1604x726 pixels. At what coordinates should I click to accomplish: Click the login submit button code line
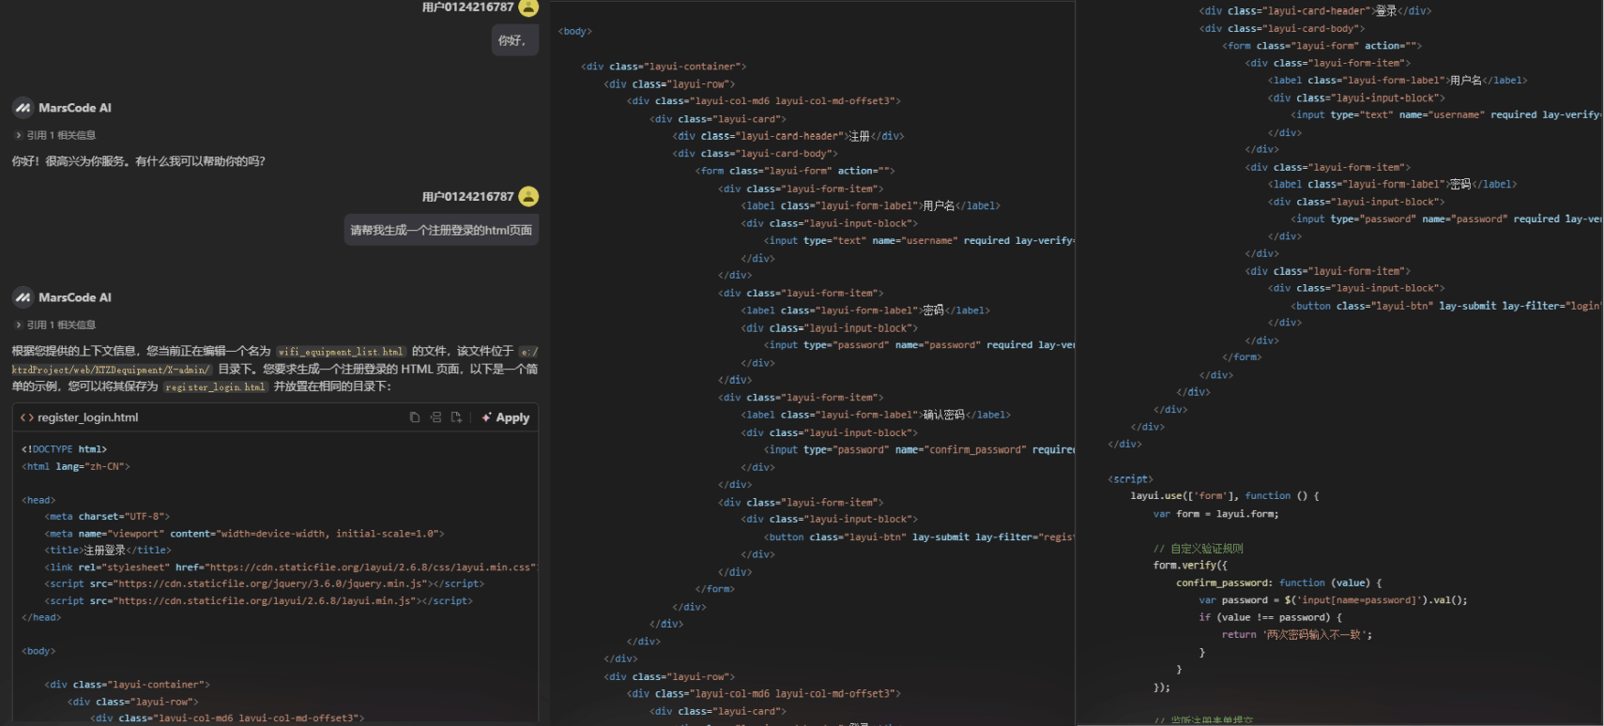[x=1445, y=306]
